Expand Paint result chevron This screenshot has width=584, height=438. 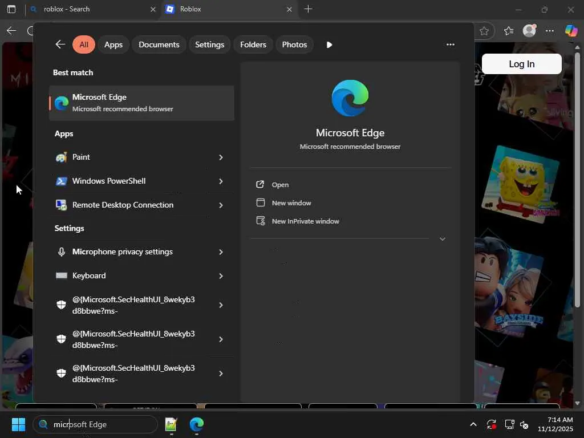pyautogui.click(x=221, y=157)
